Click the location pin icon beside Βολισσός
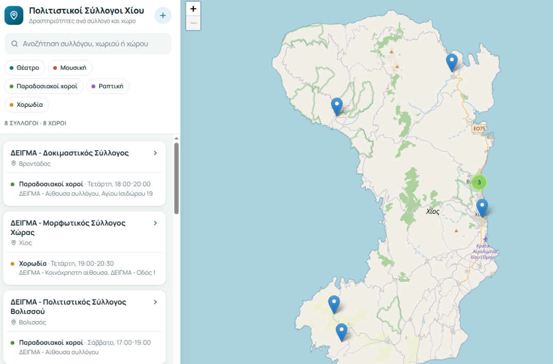The image size is (553, 364). [14, 322]
